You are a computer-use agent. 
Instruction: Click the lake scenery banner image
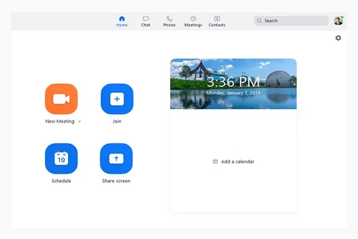pos(233,84)
